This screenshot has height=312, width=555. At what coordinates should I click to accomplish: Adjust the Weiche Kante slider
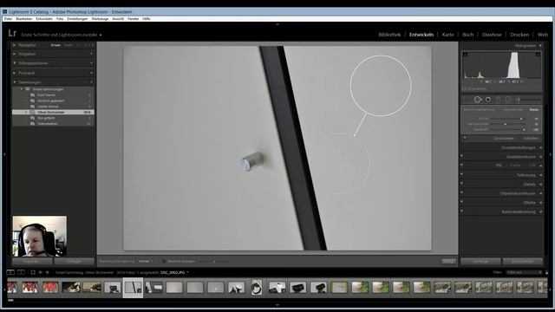[505, 124]
